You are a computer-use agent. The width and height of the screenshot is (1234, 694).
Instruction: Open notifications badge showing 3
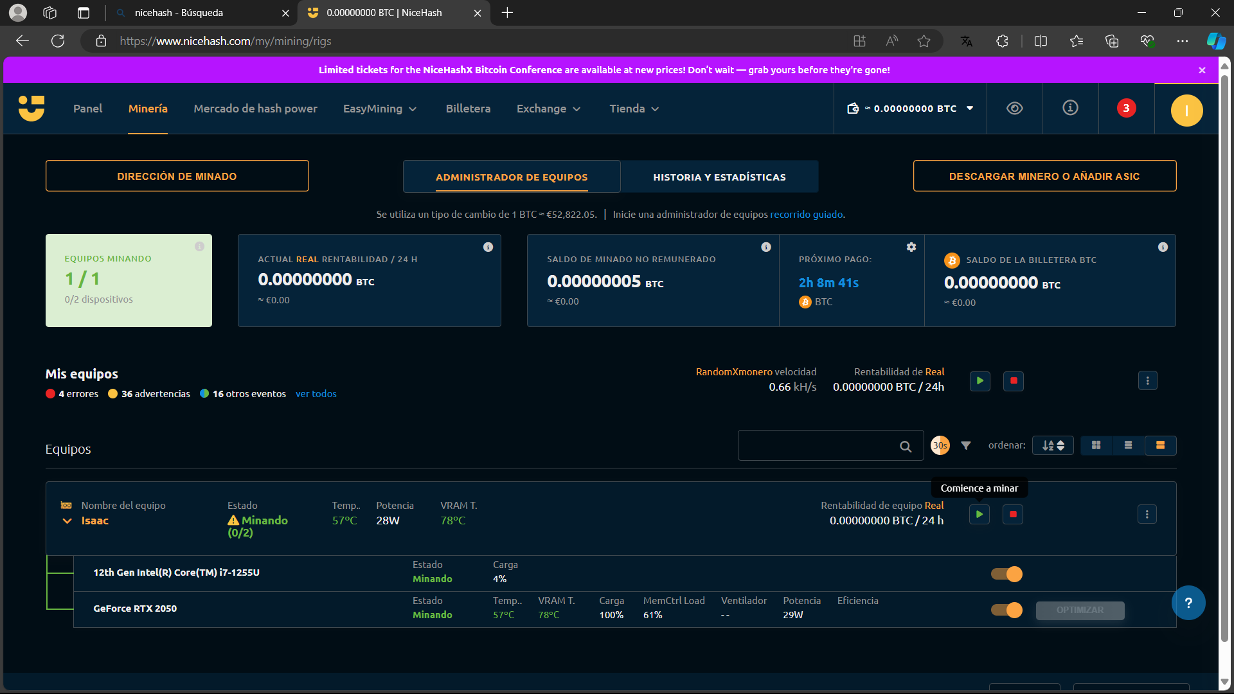(1126, 108)
